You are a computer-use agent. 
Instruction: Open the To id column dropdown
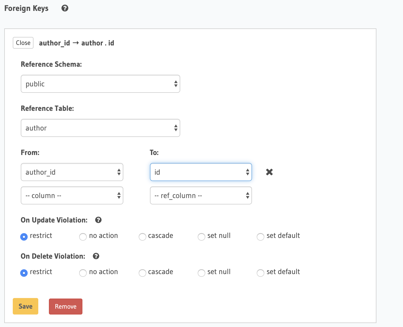(201, 172)
